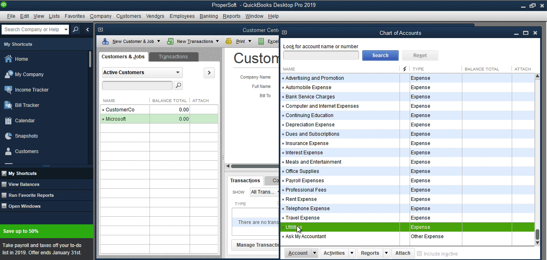Open the File menu
547x260 pixels.
(11, 16)
